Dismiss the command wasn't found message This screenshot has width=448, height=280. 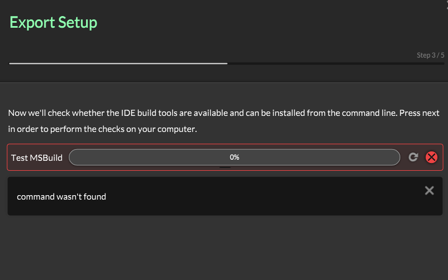click(429, 191)
